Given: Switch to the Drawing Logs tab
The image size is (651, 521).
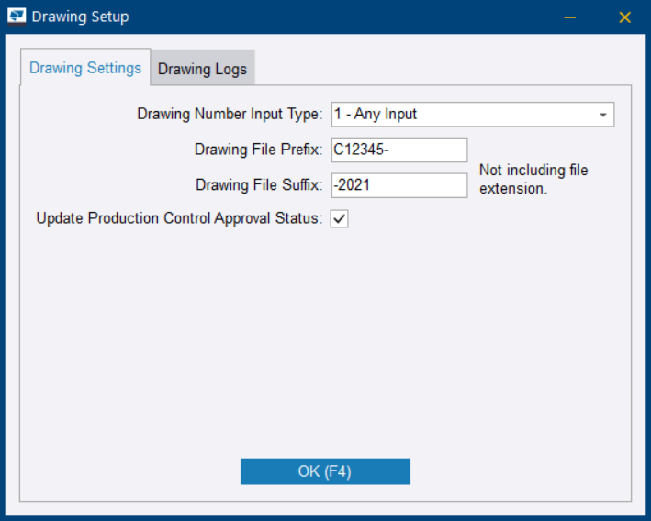Looking at the screenshot, I should [202, 69].
